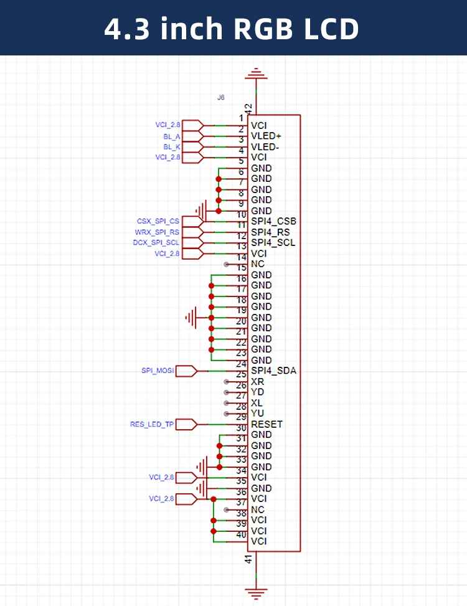Viewport: 467px width, 606px height.
Task: Click pin number 30
Action: coord(242,428)
